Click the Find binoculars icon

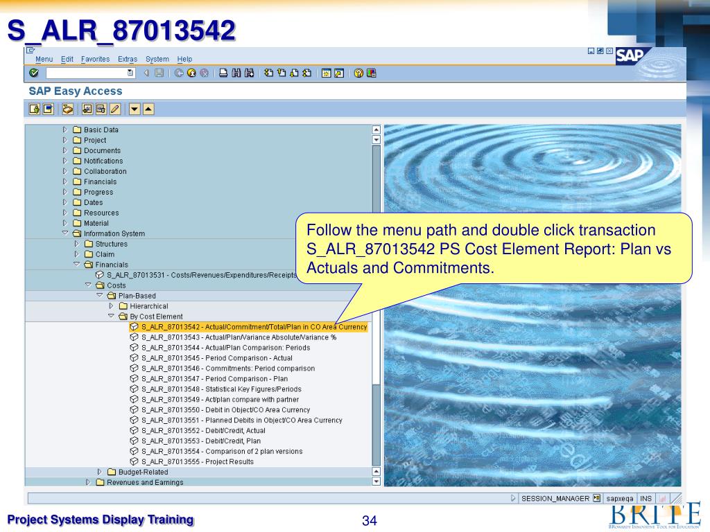point(236,73)
